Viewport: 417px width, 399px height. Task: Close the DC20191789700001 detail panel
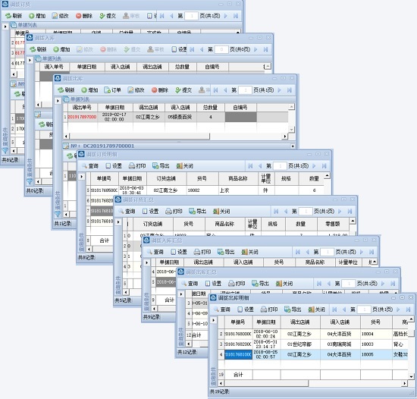point(293,146)
